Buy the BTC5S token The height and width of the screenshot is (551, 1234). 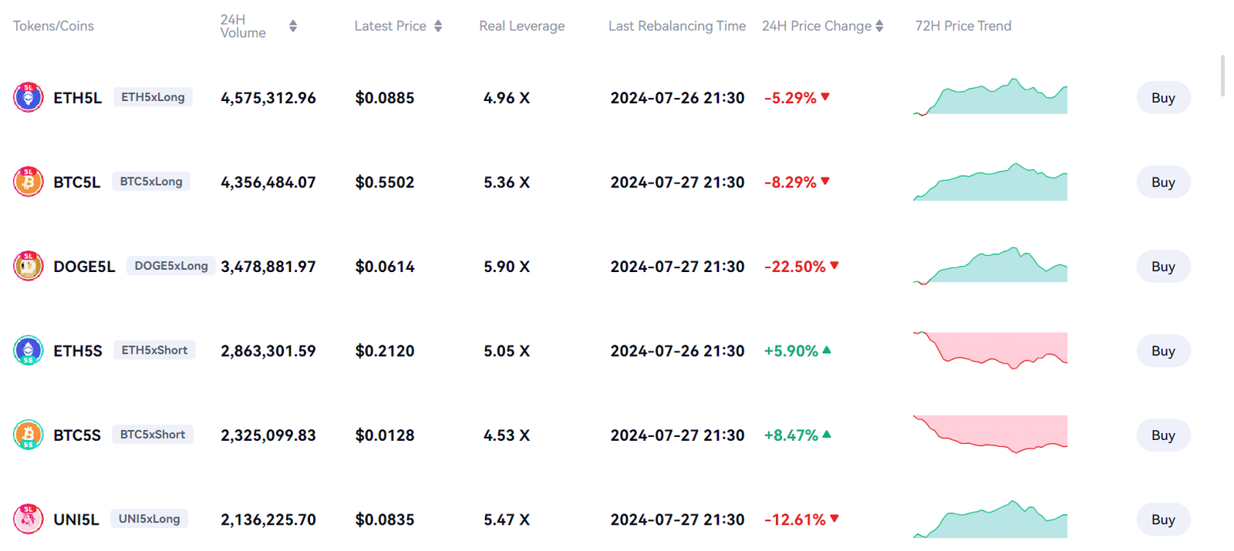pyautogui.click(x=1163, y=435)
